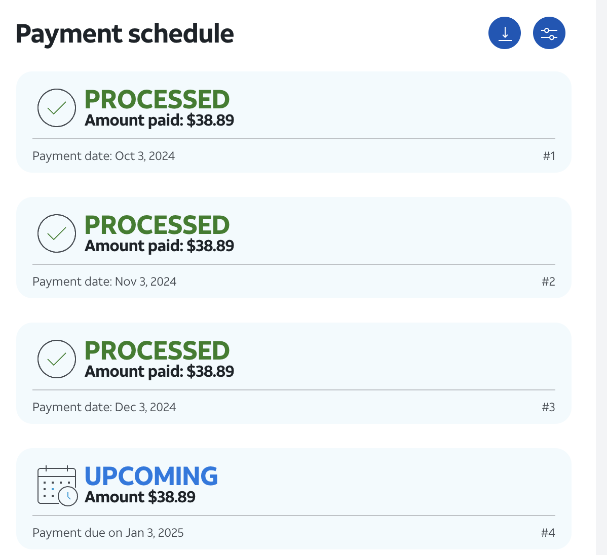The width and height of the screenshot is (607, 555).
Task: Click the checkmark icon on payment #2
Action: tap(57, 233)
